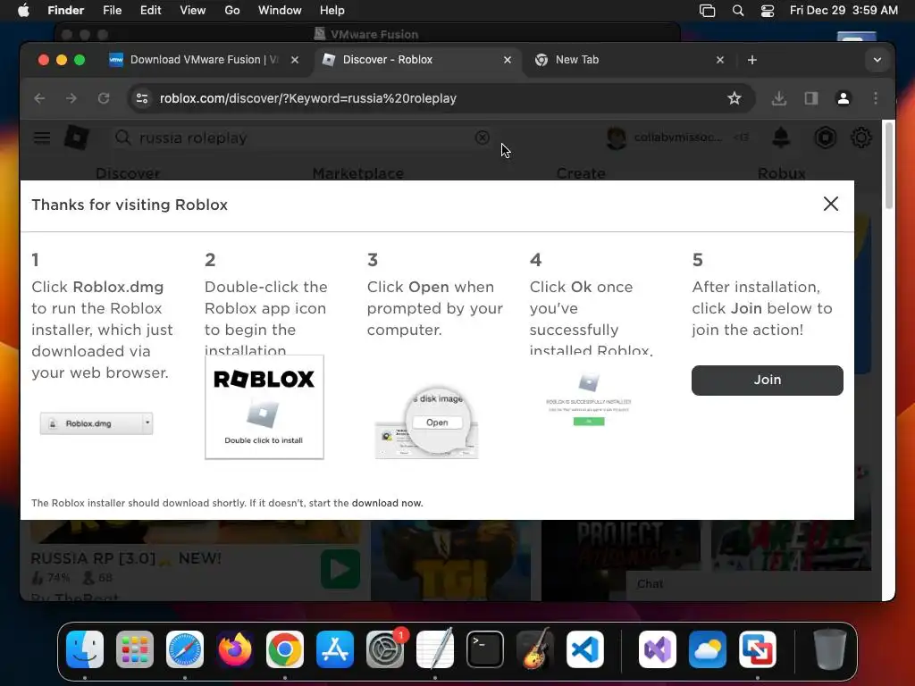Click the address bar URL

pos(308,98)
